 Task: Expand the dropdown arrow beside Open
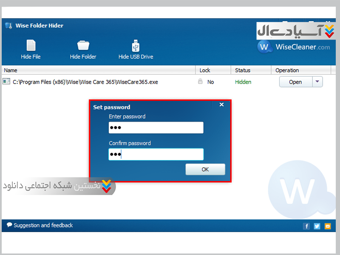point(317,82)
